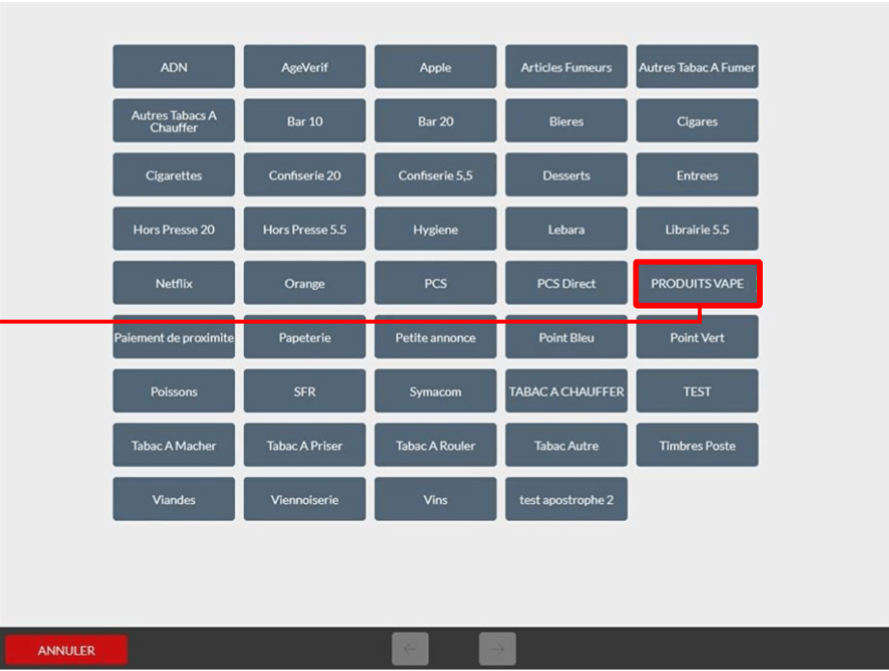Select the PRODUITS VAPE category
The height and width of the screenshot is (671, 889).
point(697,283)
